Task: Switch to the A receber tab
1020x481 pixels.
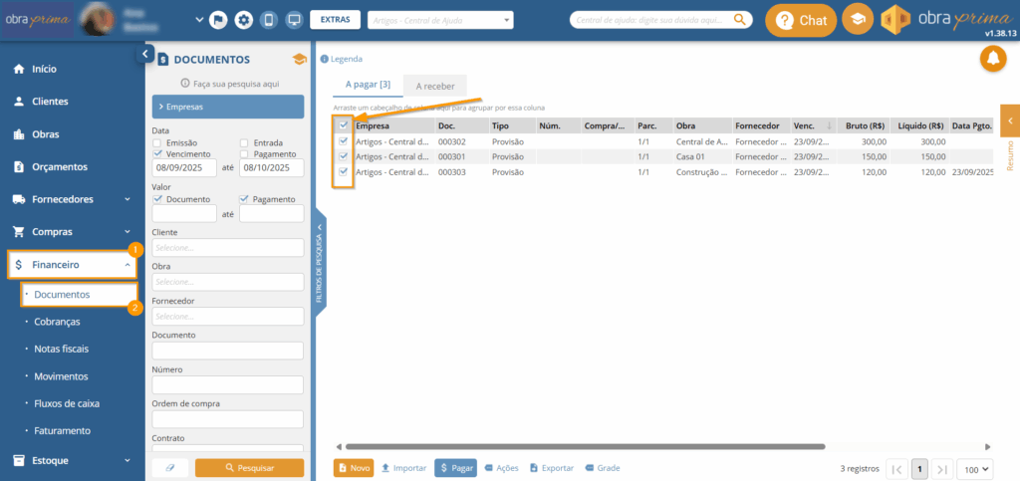Action: pyautogui.click(x=434, y=86)
